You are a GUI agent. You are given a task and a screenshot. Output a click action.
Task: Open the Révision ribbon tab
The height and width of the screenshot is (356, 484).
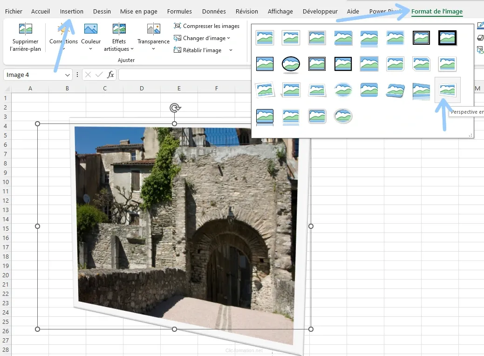(246, 11)
